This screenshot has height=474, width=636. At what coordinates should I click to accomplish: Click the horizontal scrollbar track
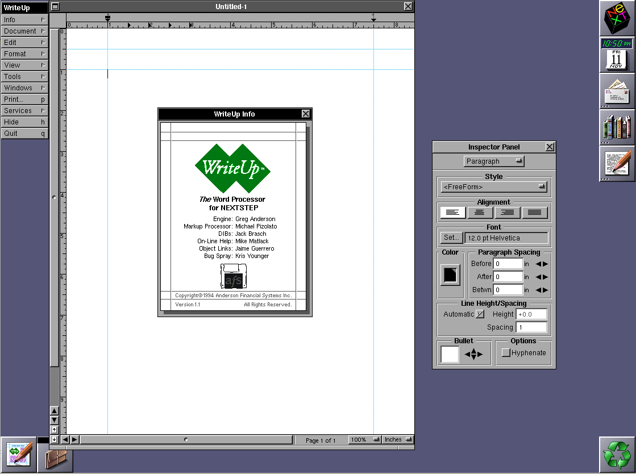[x=186, y=439]
